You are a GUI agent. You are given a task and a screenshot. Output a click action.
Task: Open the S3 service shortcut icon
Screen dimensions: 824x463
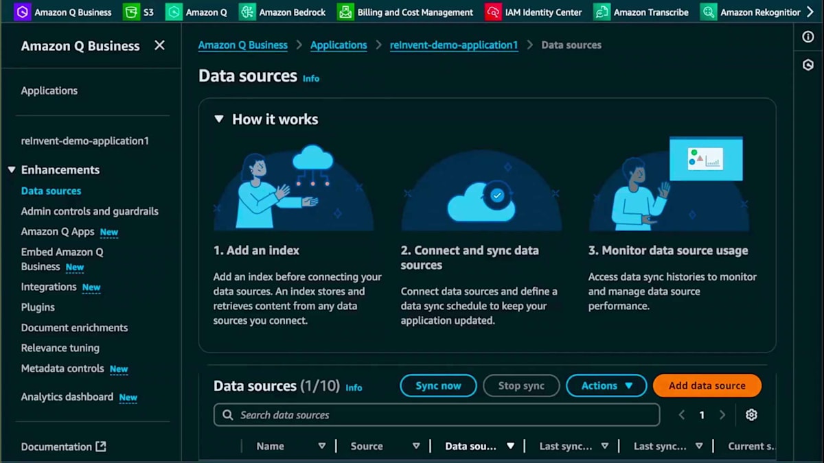[130, 12]
